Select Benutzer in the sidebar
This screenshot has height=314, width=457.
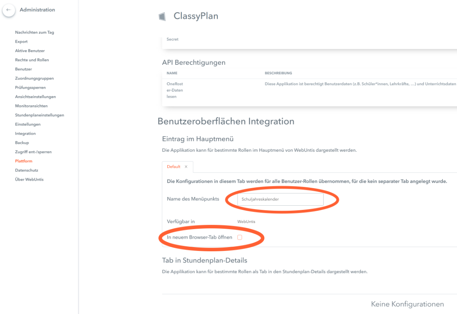click(x=23, y=69)
